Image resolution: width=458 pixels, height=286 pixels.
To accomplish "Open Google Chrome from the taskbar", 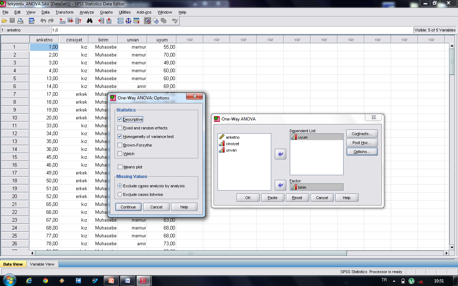I will click(45, 281).
